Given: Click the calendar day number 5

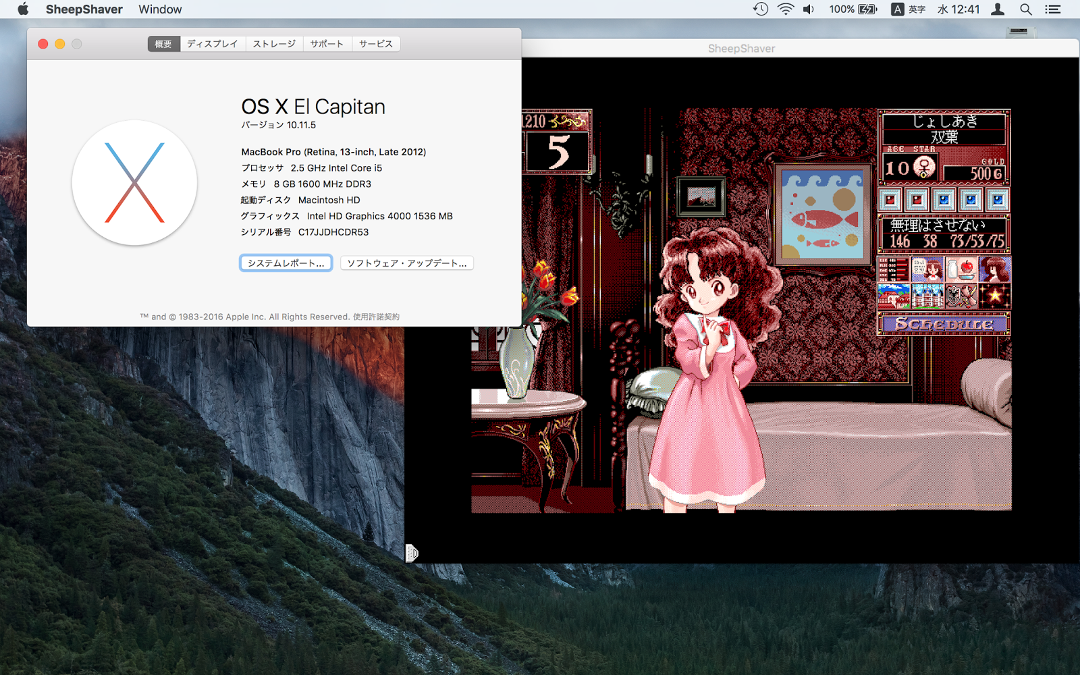Looking at the screenshot, I should [x=558, y=152].
